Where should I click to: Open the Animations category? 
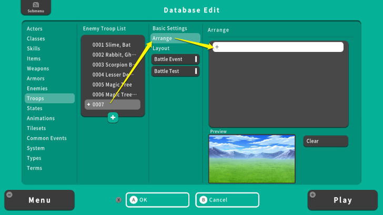coord(41,119)
